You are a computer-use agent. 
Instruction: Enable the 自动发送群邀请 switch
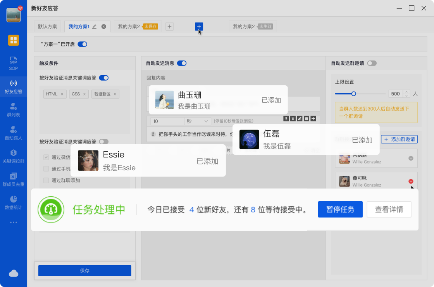coord(372,63)
